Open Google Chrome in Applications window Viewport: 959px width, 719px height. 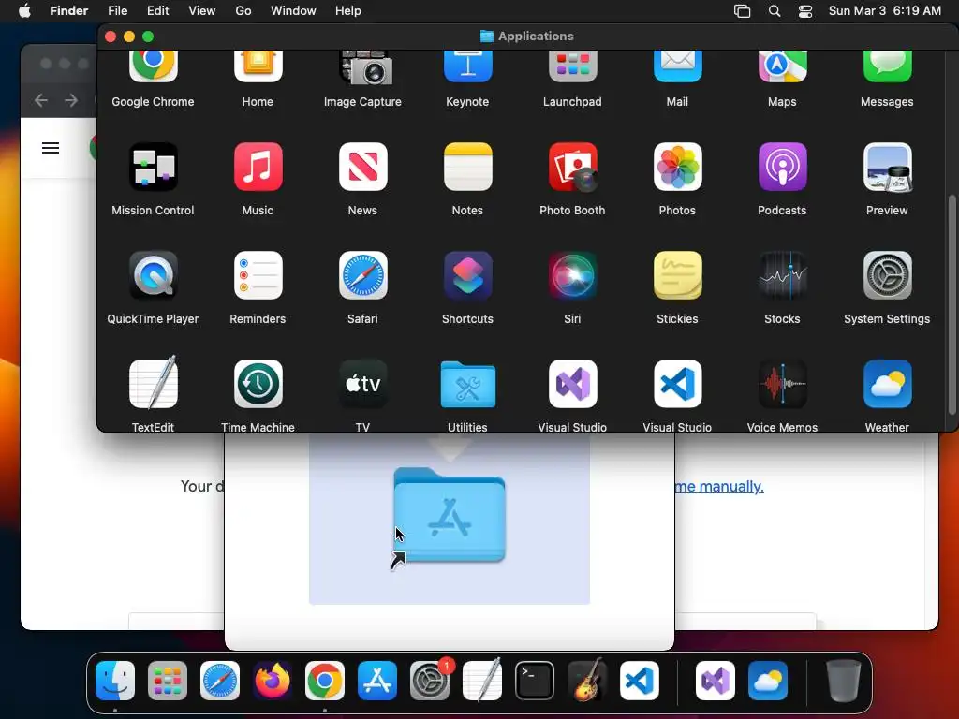coord(153,67)
